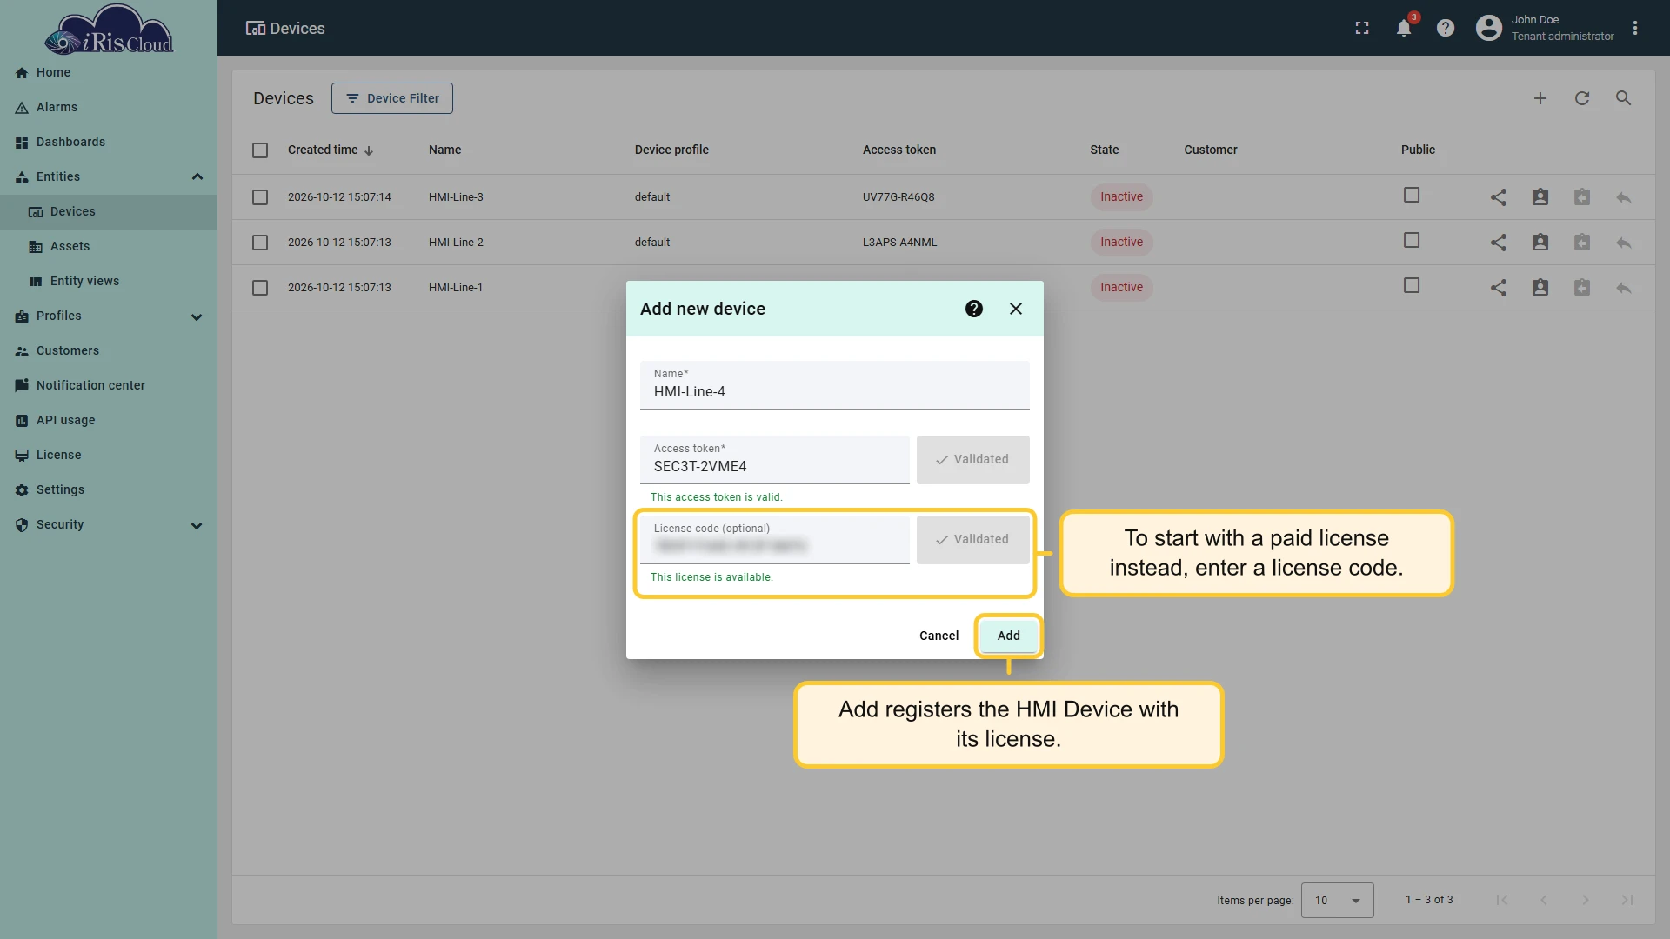Screen dimensions: 1670x939
Task: Expand the Security sidebar group
Action: (x=197, y=525)
